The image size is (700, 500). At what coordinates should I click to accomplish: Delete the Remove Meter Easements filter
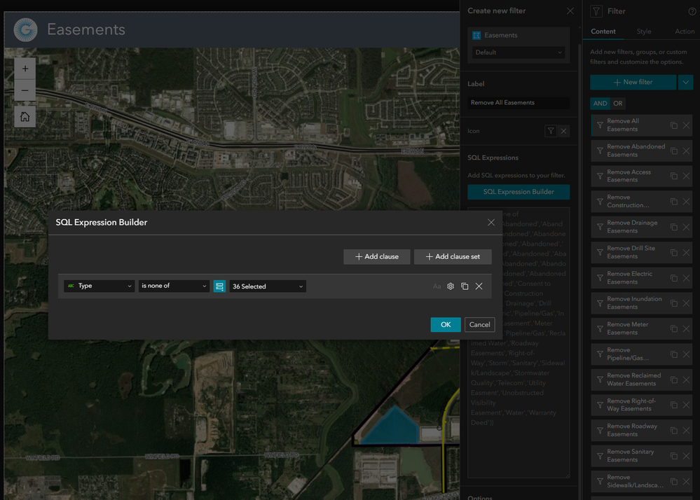tap(686, 328)
